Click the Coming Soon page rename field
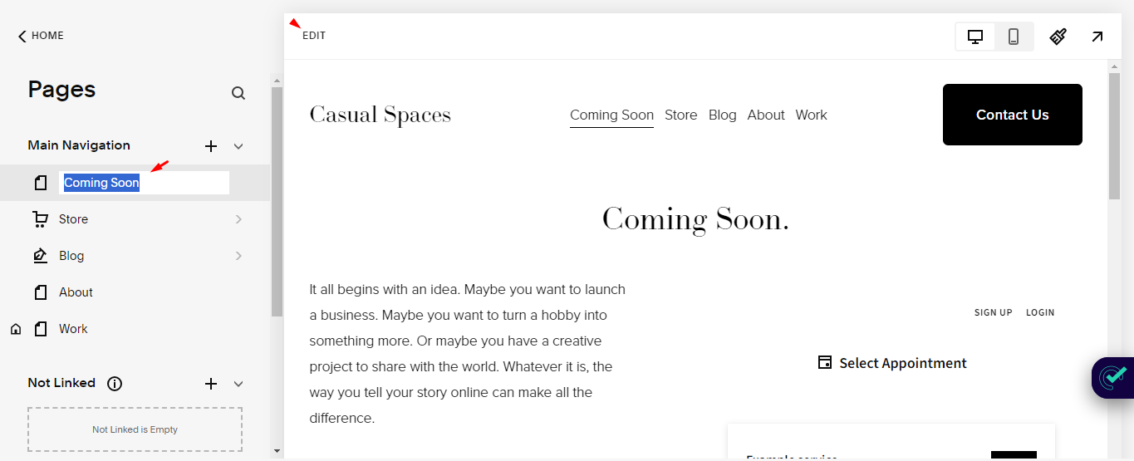This screenshot has height=461, width=1134. pos(145,183)
